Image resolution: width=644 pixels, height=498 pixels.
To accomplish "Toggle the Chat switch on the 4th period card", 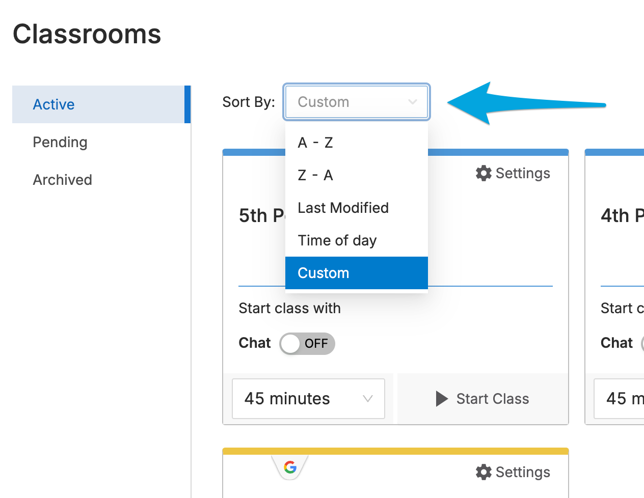I will pos(642,344).
